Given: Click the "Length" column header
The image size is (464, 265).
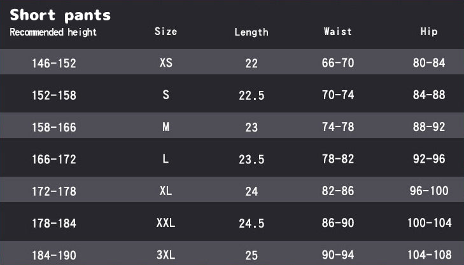Looking at the screenshot, I should pos(251,32).
